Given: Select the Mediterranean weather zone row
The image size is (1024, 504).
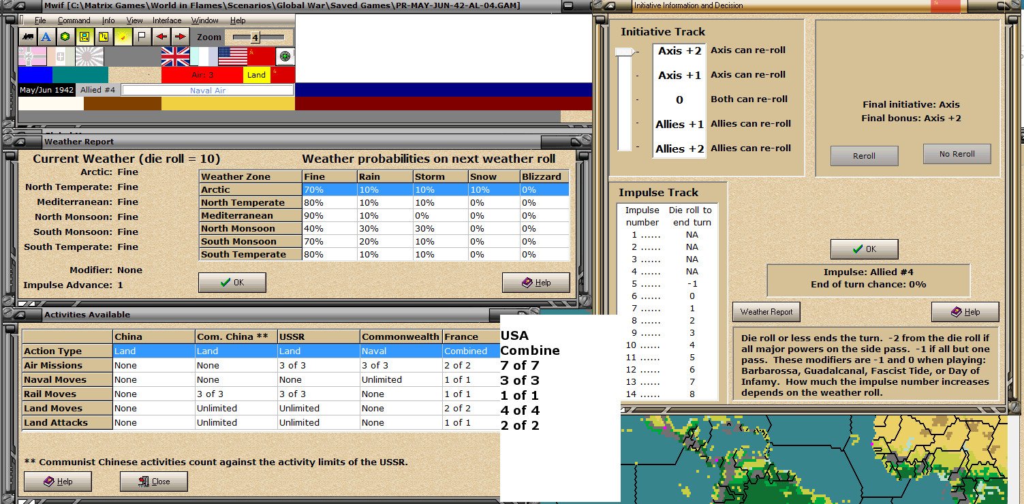Looking at the screenshot, I should click(x=384, y=215).
